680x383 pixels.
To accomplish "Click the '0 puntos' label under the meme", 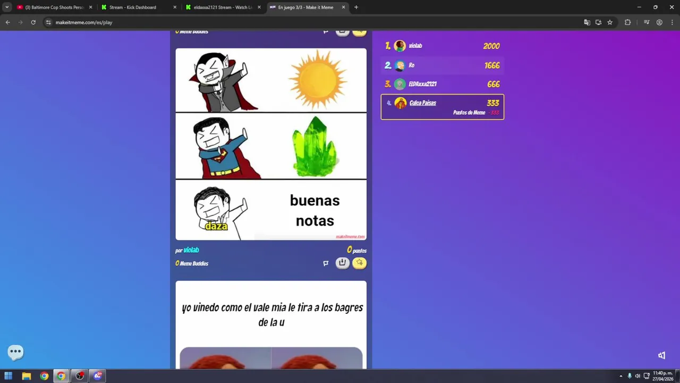I will coord(356,250).
